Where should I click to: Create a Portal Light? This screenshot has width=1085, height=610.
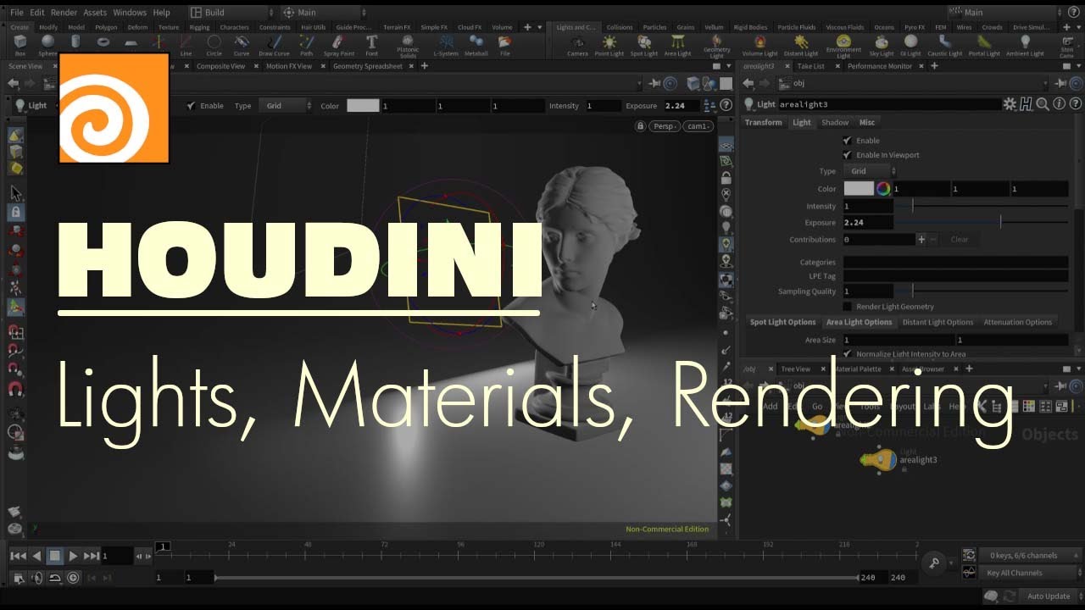984,45
